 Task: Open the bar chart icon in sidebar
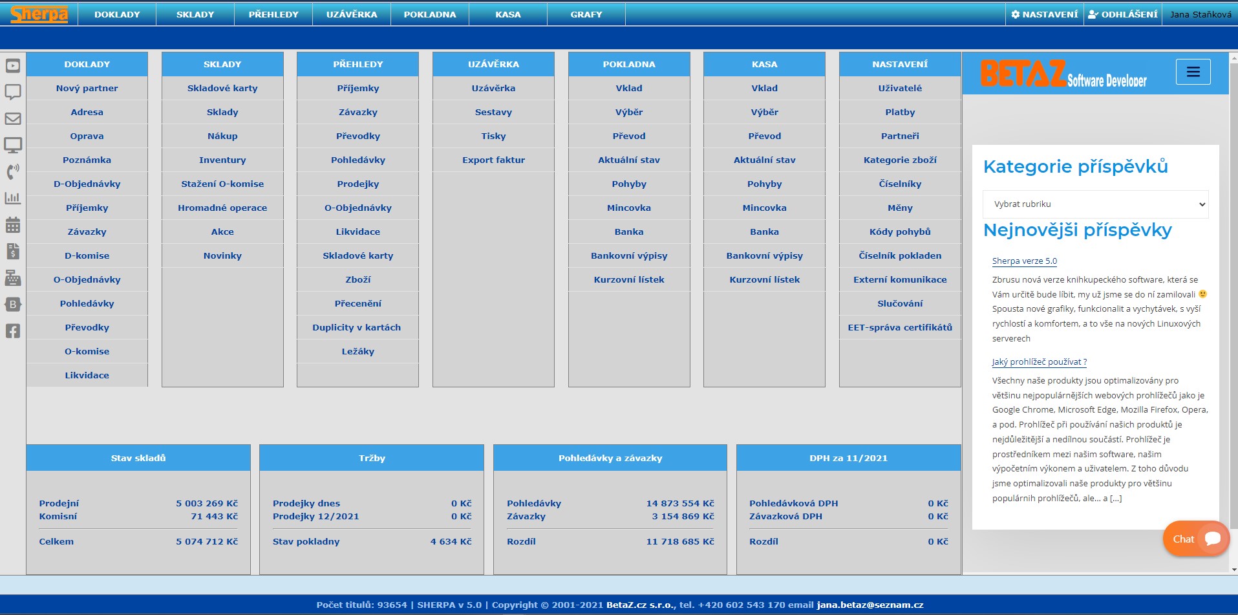pyautogui.click(x=13, y=198)
